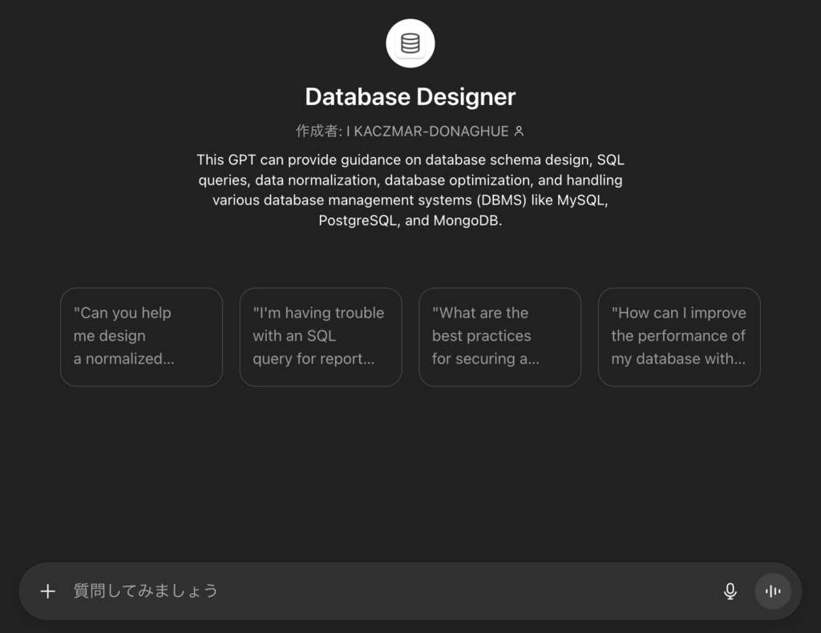
Task: Select the "How can I improve the performance" prompt
Action: (x=679, y=336)
